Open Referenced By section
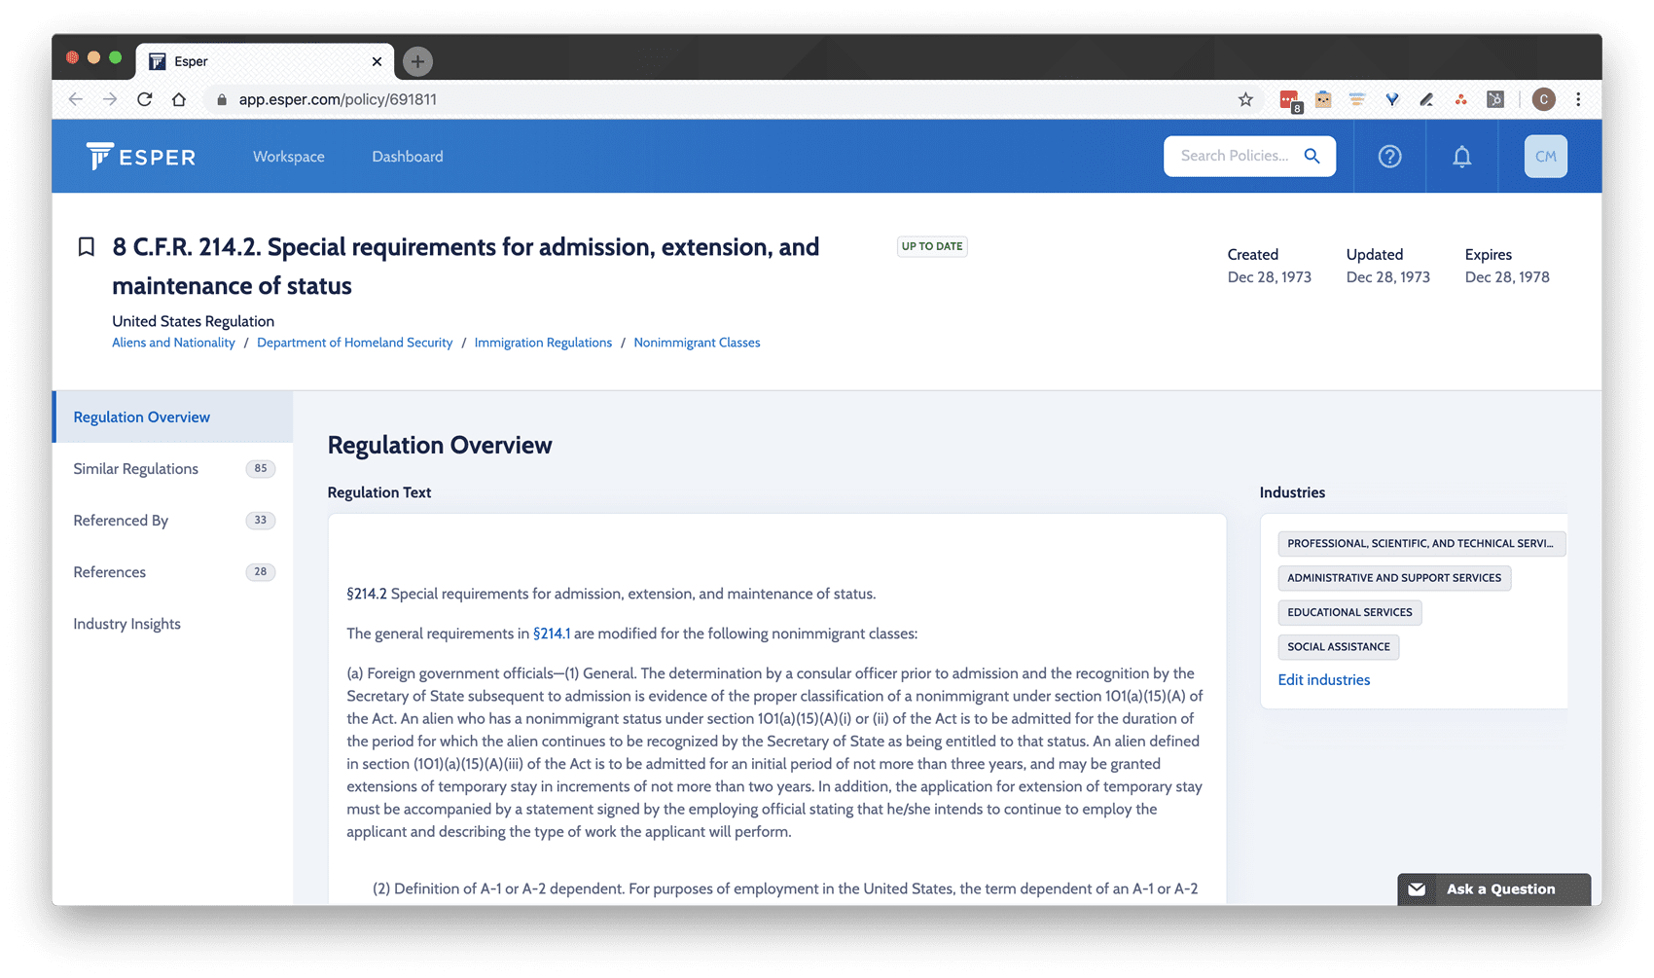 point(173,520)
